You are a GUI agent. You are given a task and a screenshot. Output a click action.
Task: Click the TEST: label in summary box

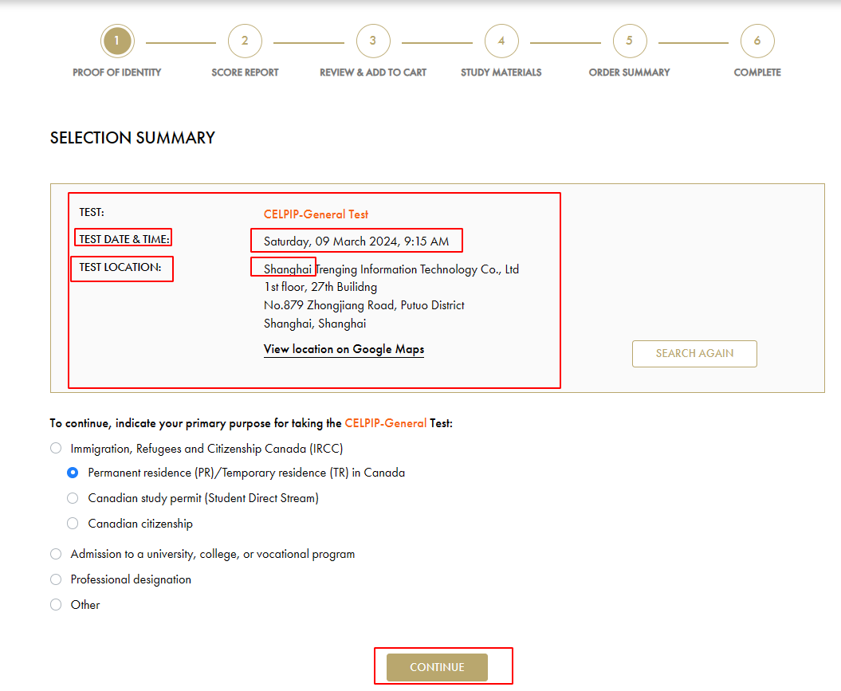(92, 212)
